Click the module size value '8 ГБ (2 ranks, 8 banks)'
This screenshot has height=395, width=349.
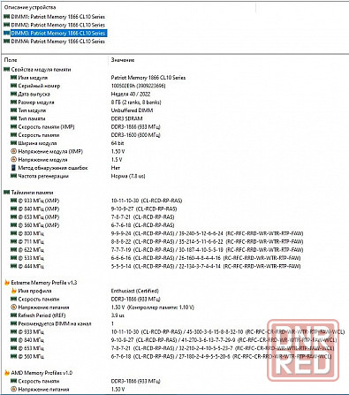coord(136,103)
